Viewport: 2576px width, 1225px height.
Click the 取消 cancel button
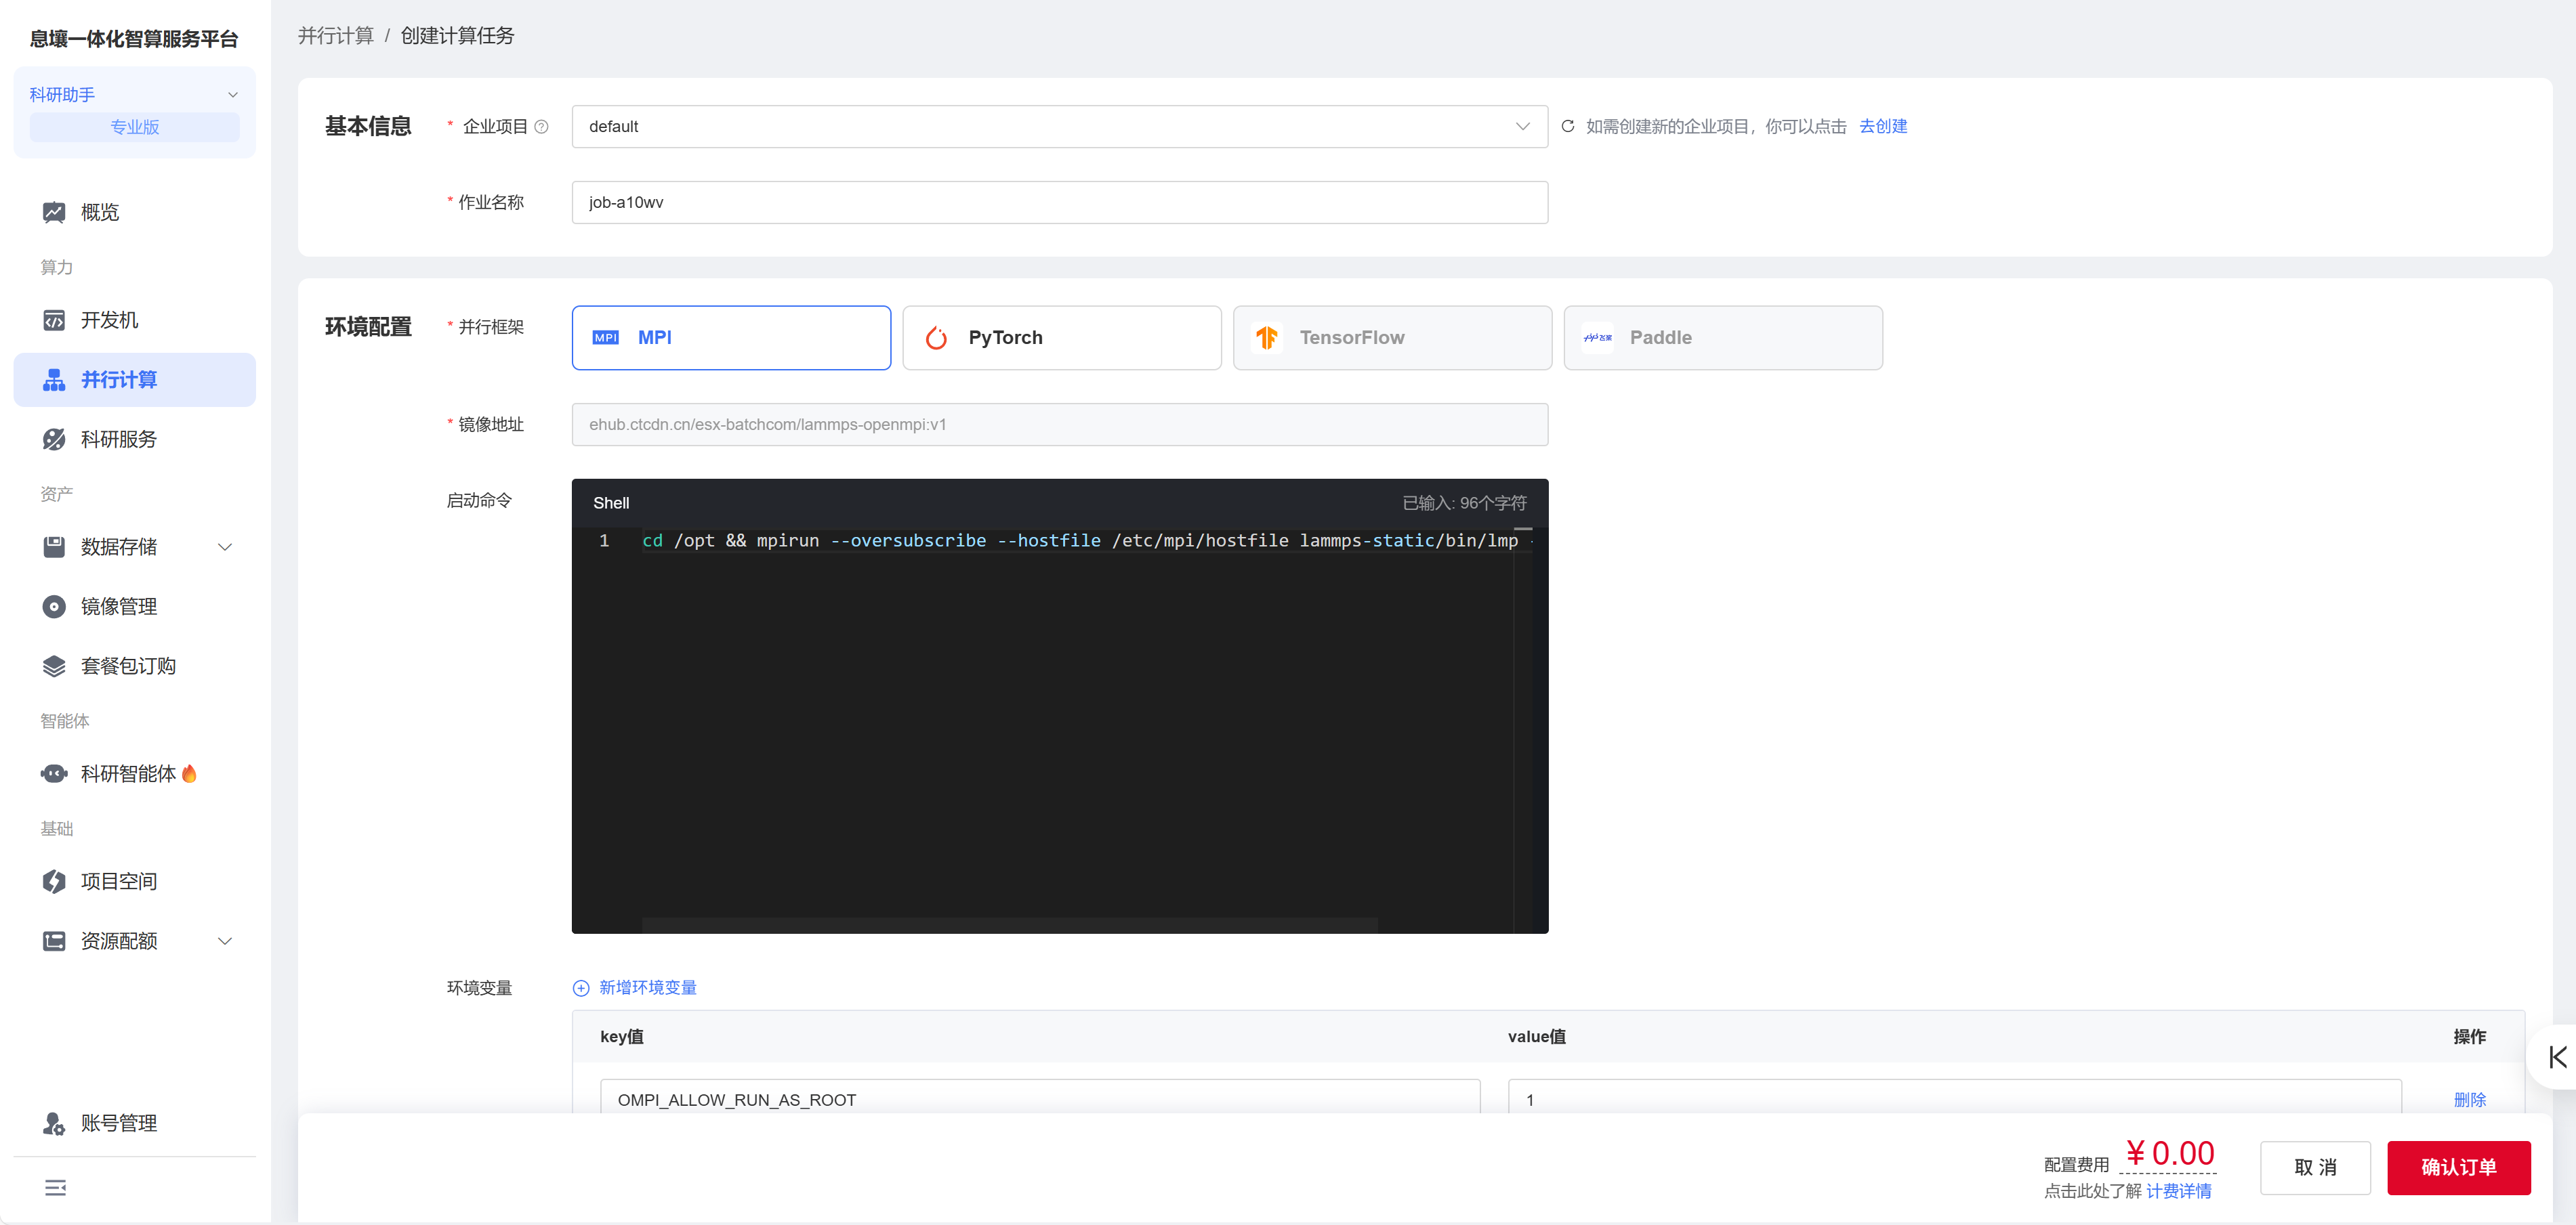2315,1168
